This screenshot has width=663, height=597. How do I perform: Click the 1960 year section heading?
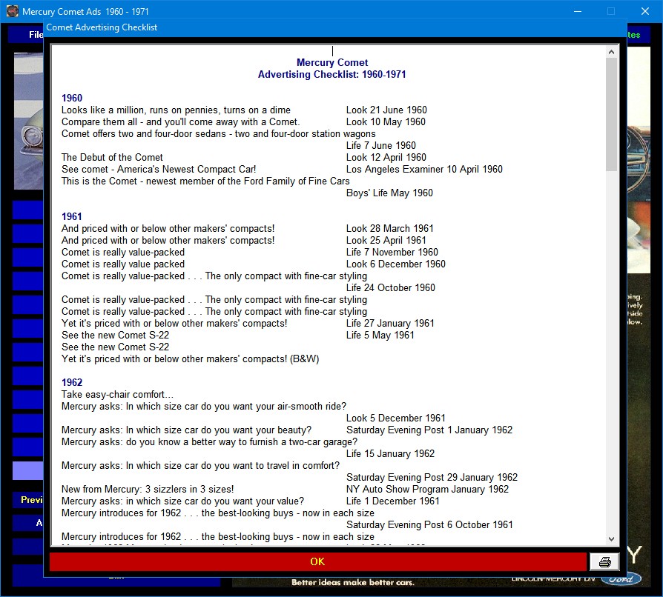click(72, 98)
